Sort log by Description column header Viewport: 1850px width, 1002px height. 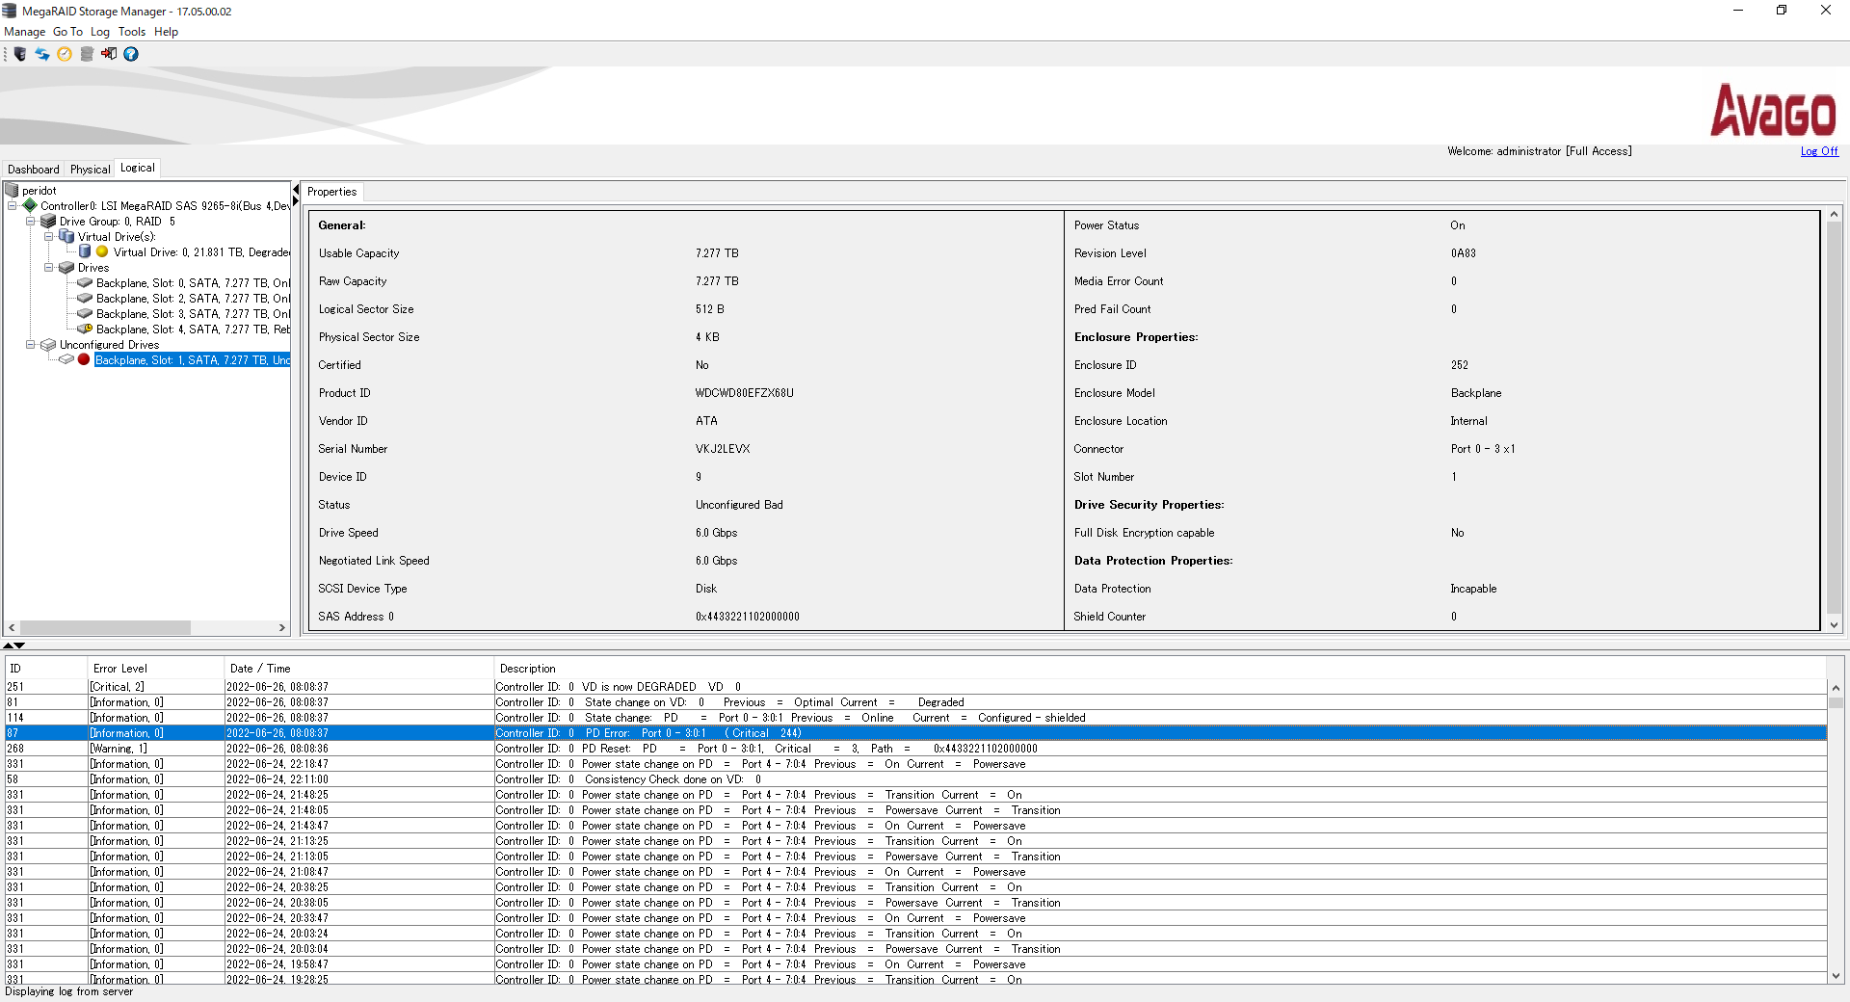point(1160,669)
